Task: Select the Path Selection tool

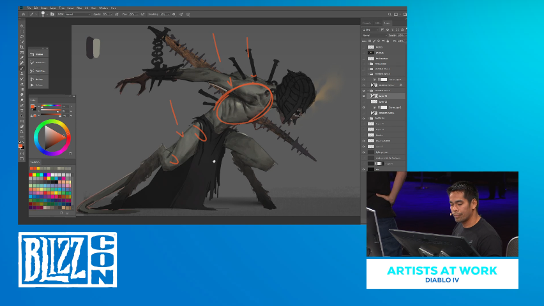Action: [x=22, y=115]
